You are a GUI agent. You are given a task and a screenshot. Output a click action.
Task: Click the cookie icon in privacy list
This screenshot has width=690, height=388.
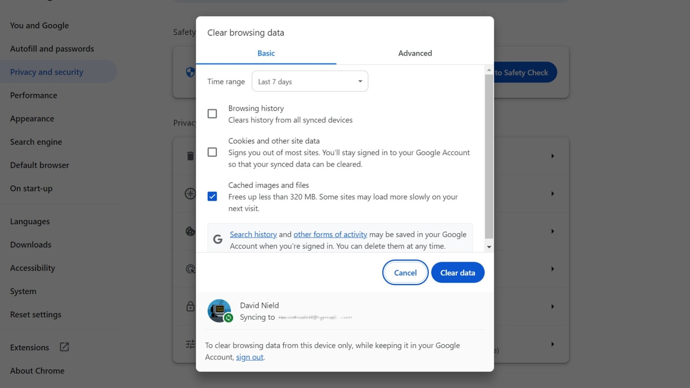click(x=190, y=231)
